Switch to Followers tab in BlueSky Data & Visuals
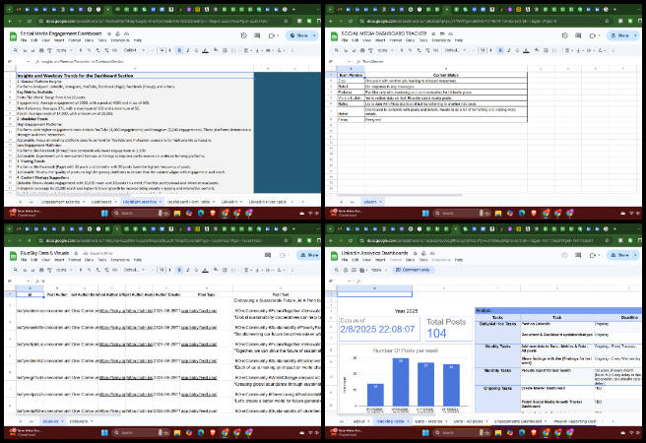The height and width of the screenshot is (443, 646). point(79,421)
